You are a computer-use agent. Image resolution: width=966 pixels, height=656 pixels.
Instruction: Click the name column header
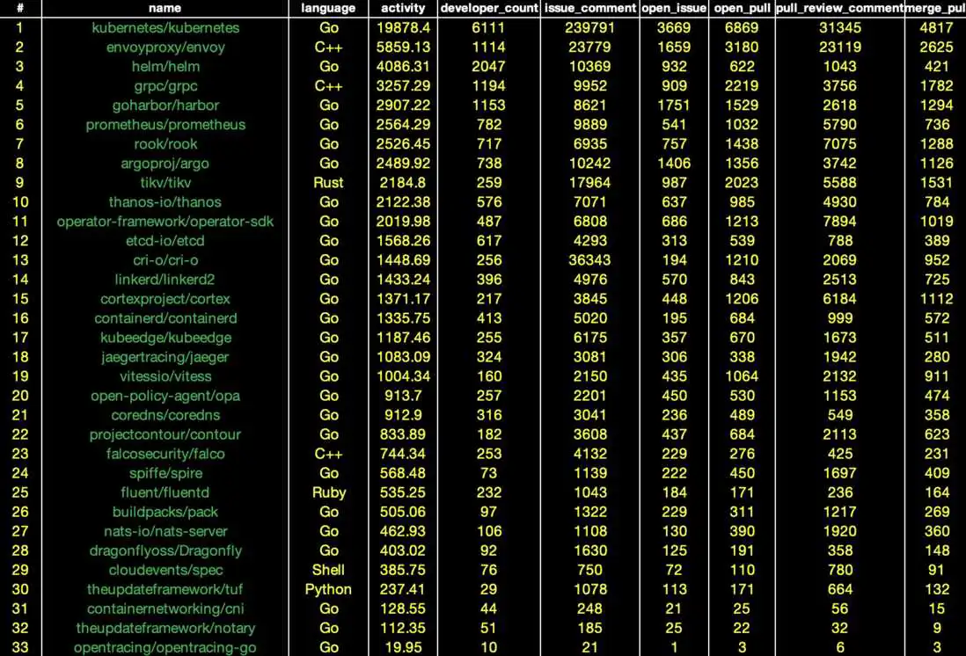(x=165, y=8)
